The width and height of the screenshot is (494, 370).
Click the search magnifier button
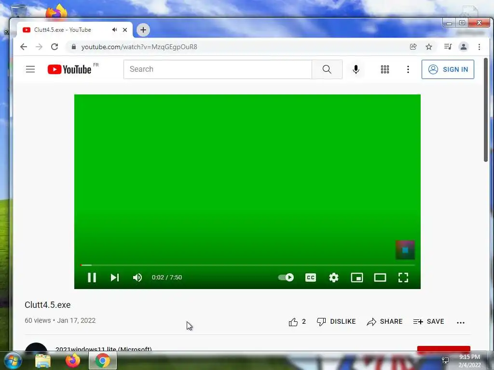pyautogui.click(x=327, y=69)
